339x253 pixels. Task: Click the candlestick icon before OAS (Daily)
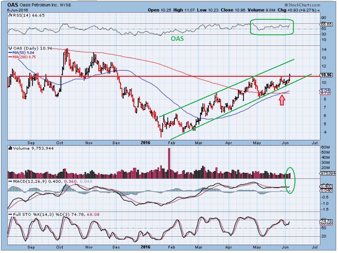tap(10, 48)
